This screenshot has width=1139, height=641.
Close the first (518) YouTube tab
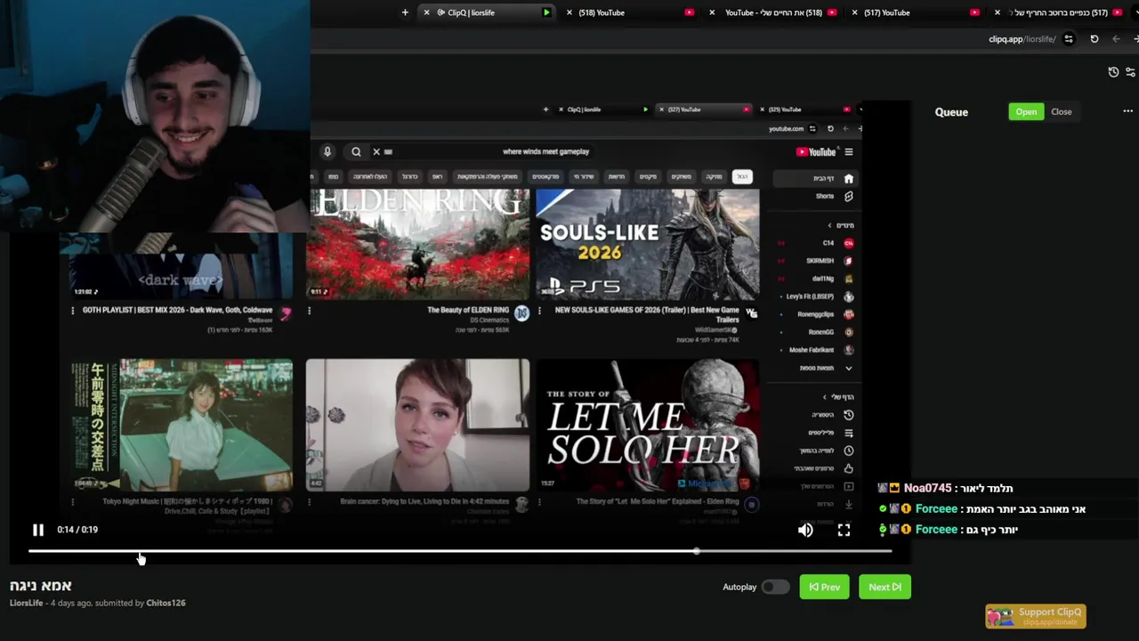(x=569, y=12)
